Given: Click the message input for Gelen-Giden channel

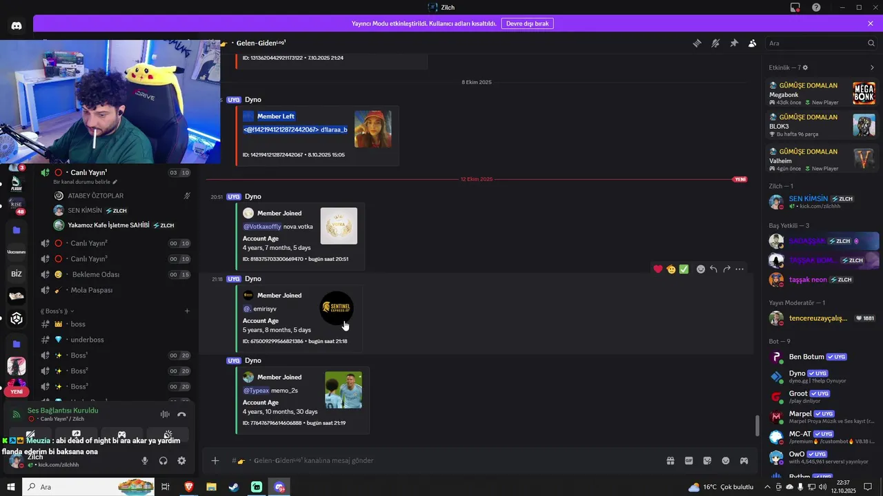Looking at the screenshot, I should pyautogui.click(x=441, y=460).
